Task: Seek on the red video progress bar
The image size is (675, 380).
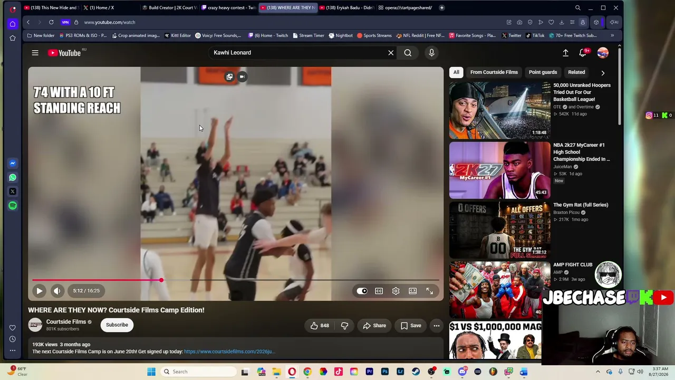Action: (235, 280)
